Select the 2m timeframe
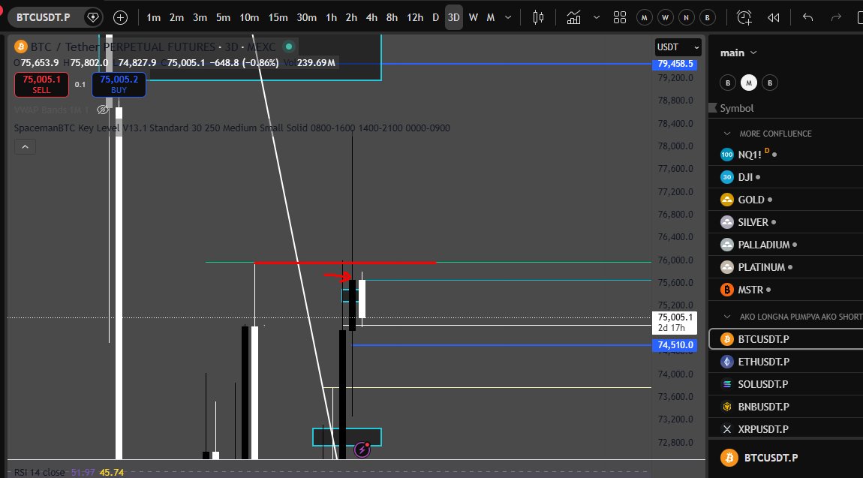This screenshot has width=863, height=478. (x=176, y=17)
